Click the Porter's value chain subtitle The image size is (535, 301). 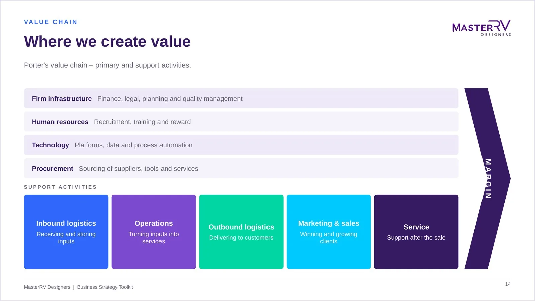point(107,65)
